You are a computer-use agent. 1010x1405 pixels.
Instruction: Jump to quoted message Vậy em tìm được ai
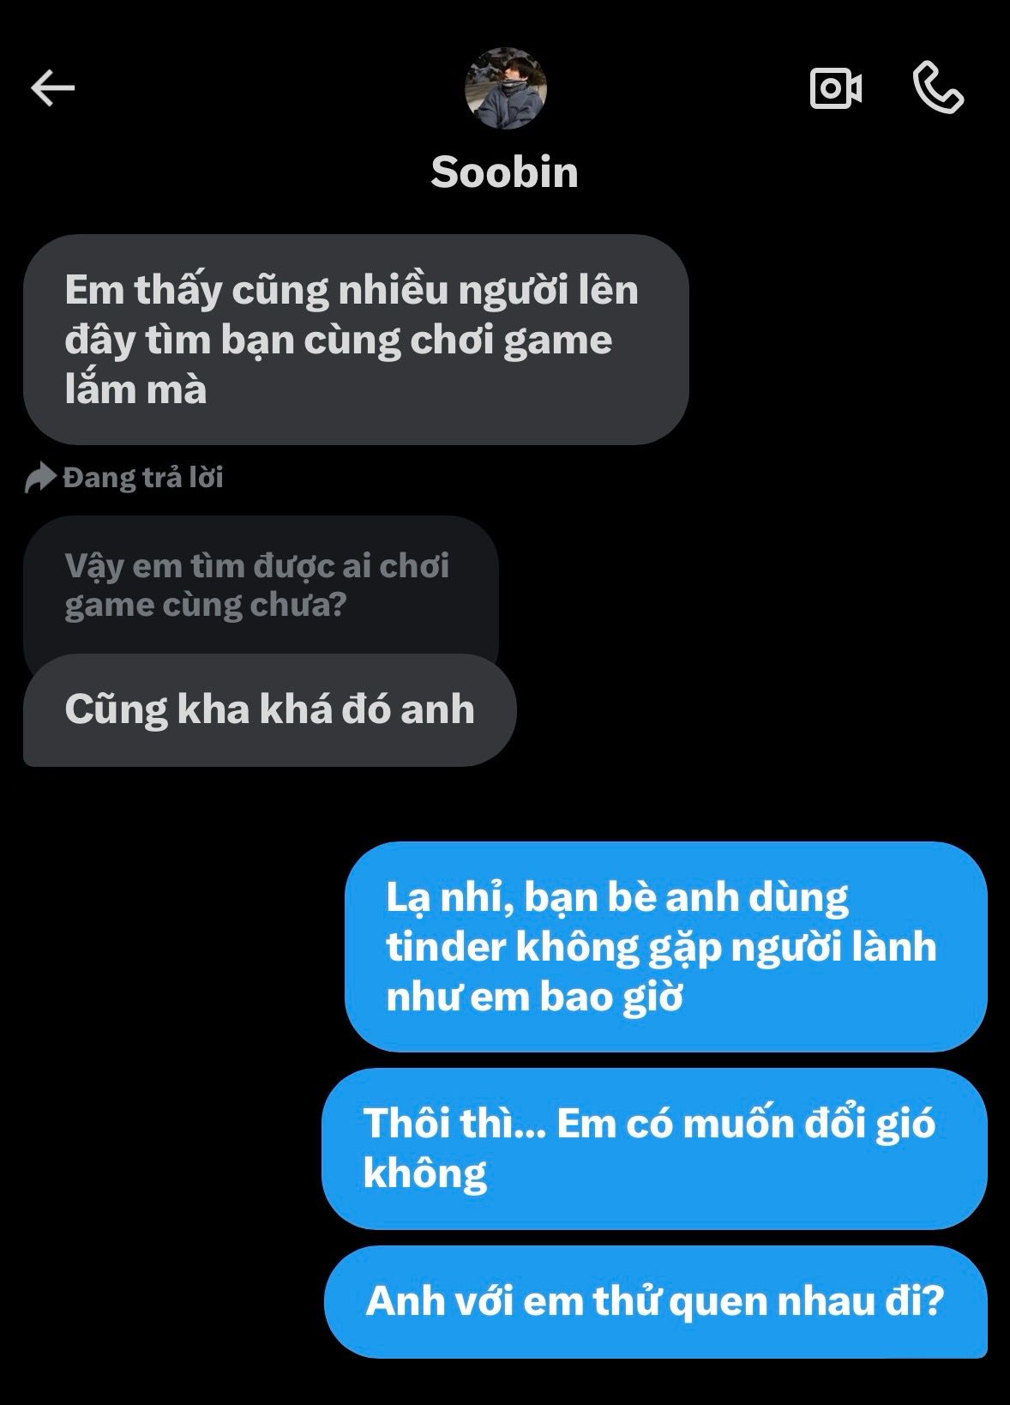261,585
